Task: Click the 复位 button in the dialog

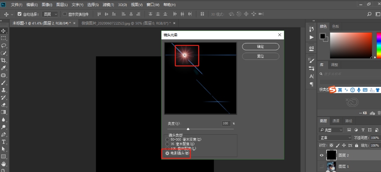Action: point(260,56)
